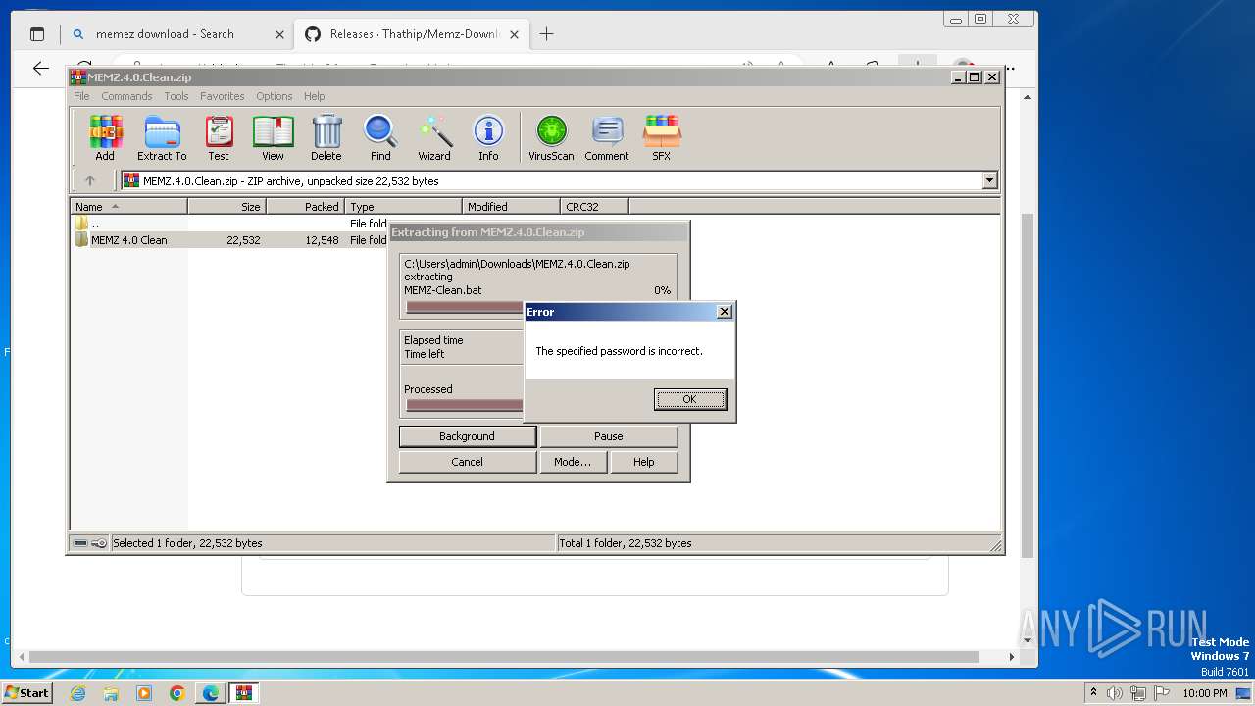Open Chrome from the taskbar
Viewport: 1255px width, 706px height.
[x=177, y=693]
